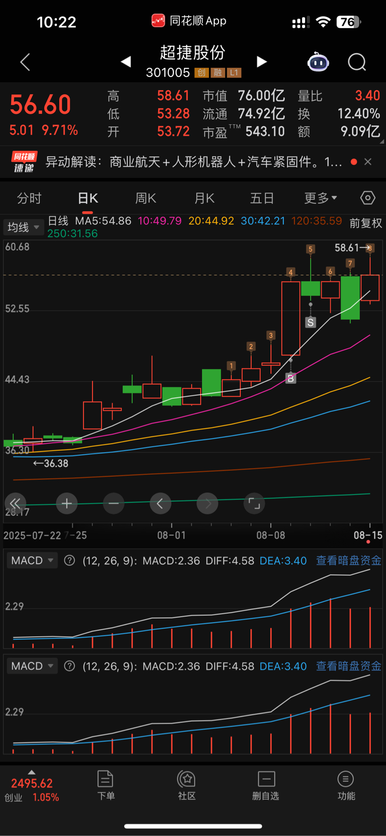This screenshot has height=836, width=386.
Task: Tap the 250:31.56 moving average label
Action: pos(72,233)
